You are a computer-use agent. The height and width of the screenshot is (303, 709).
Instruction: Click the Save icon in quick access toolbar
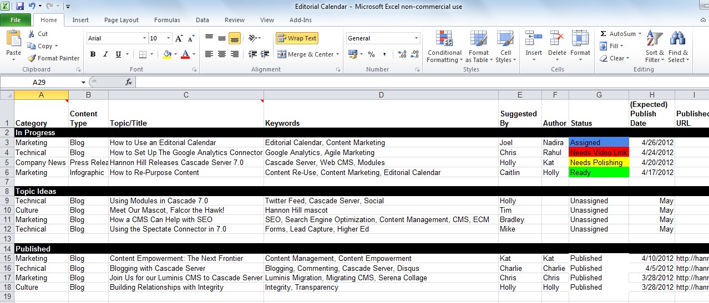click(x=20, y=7)
